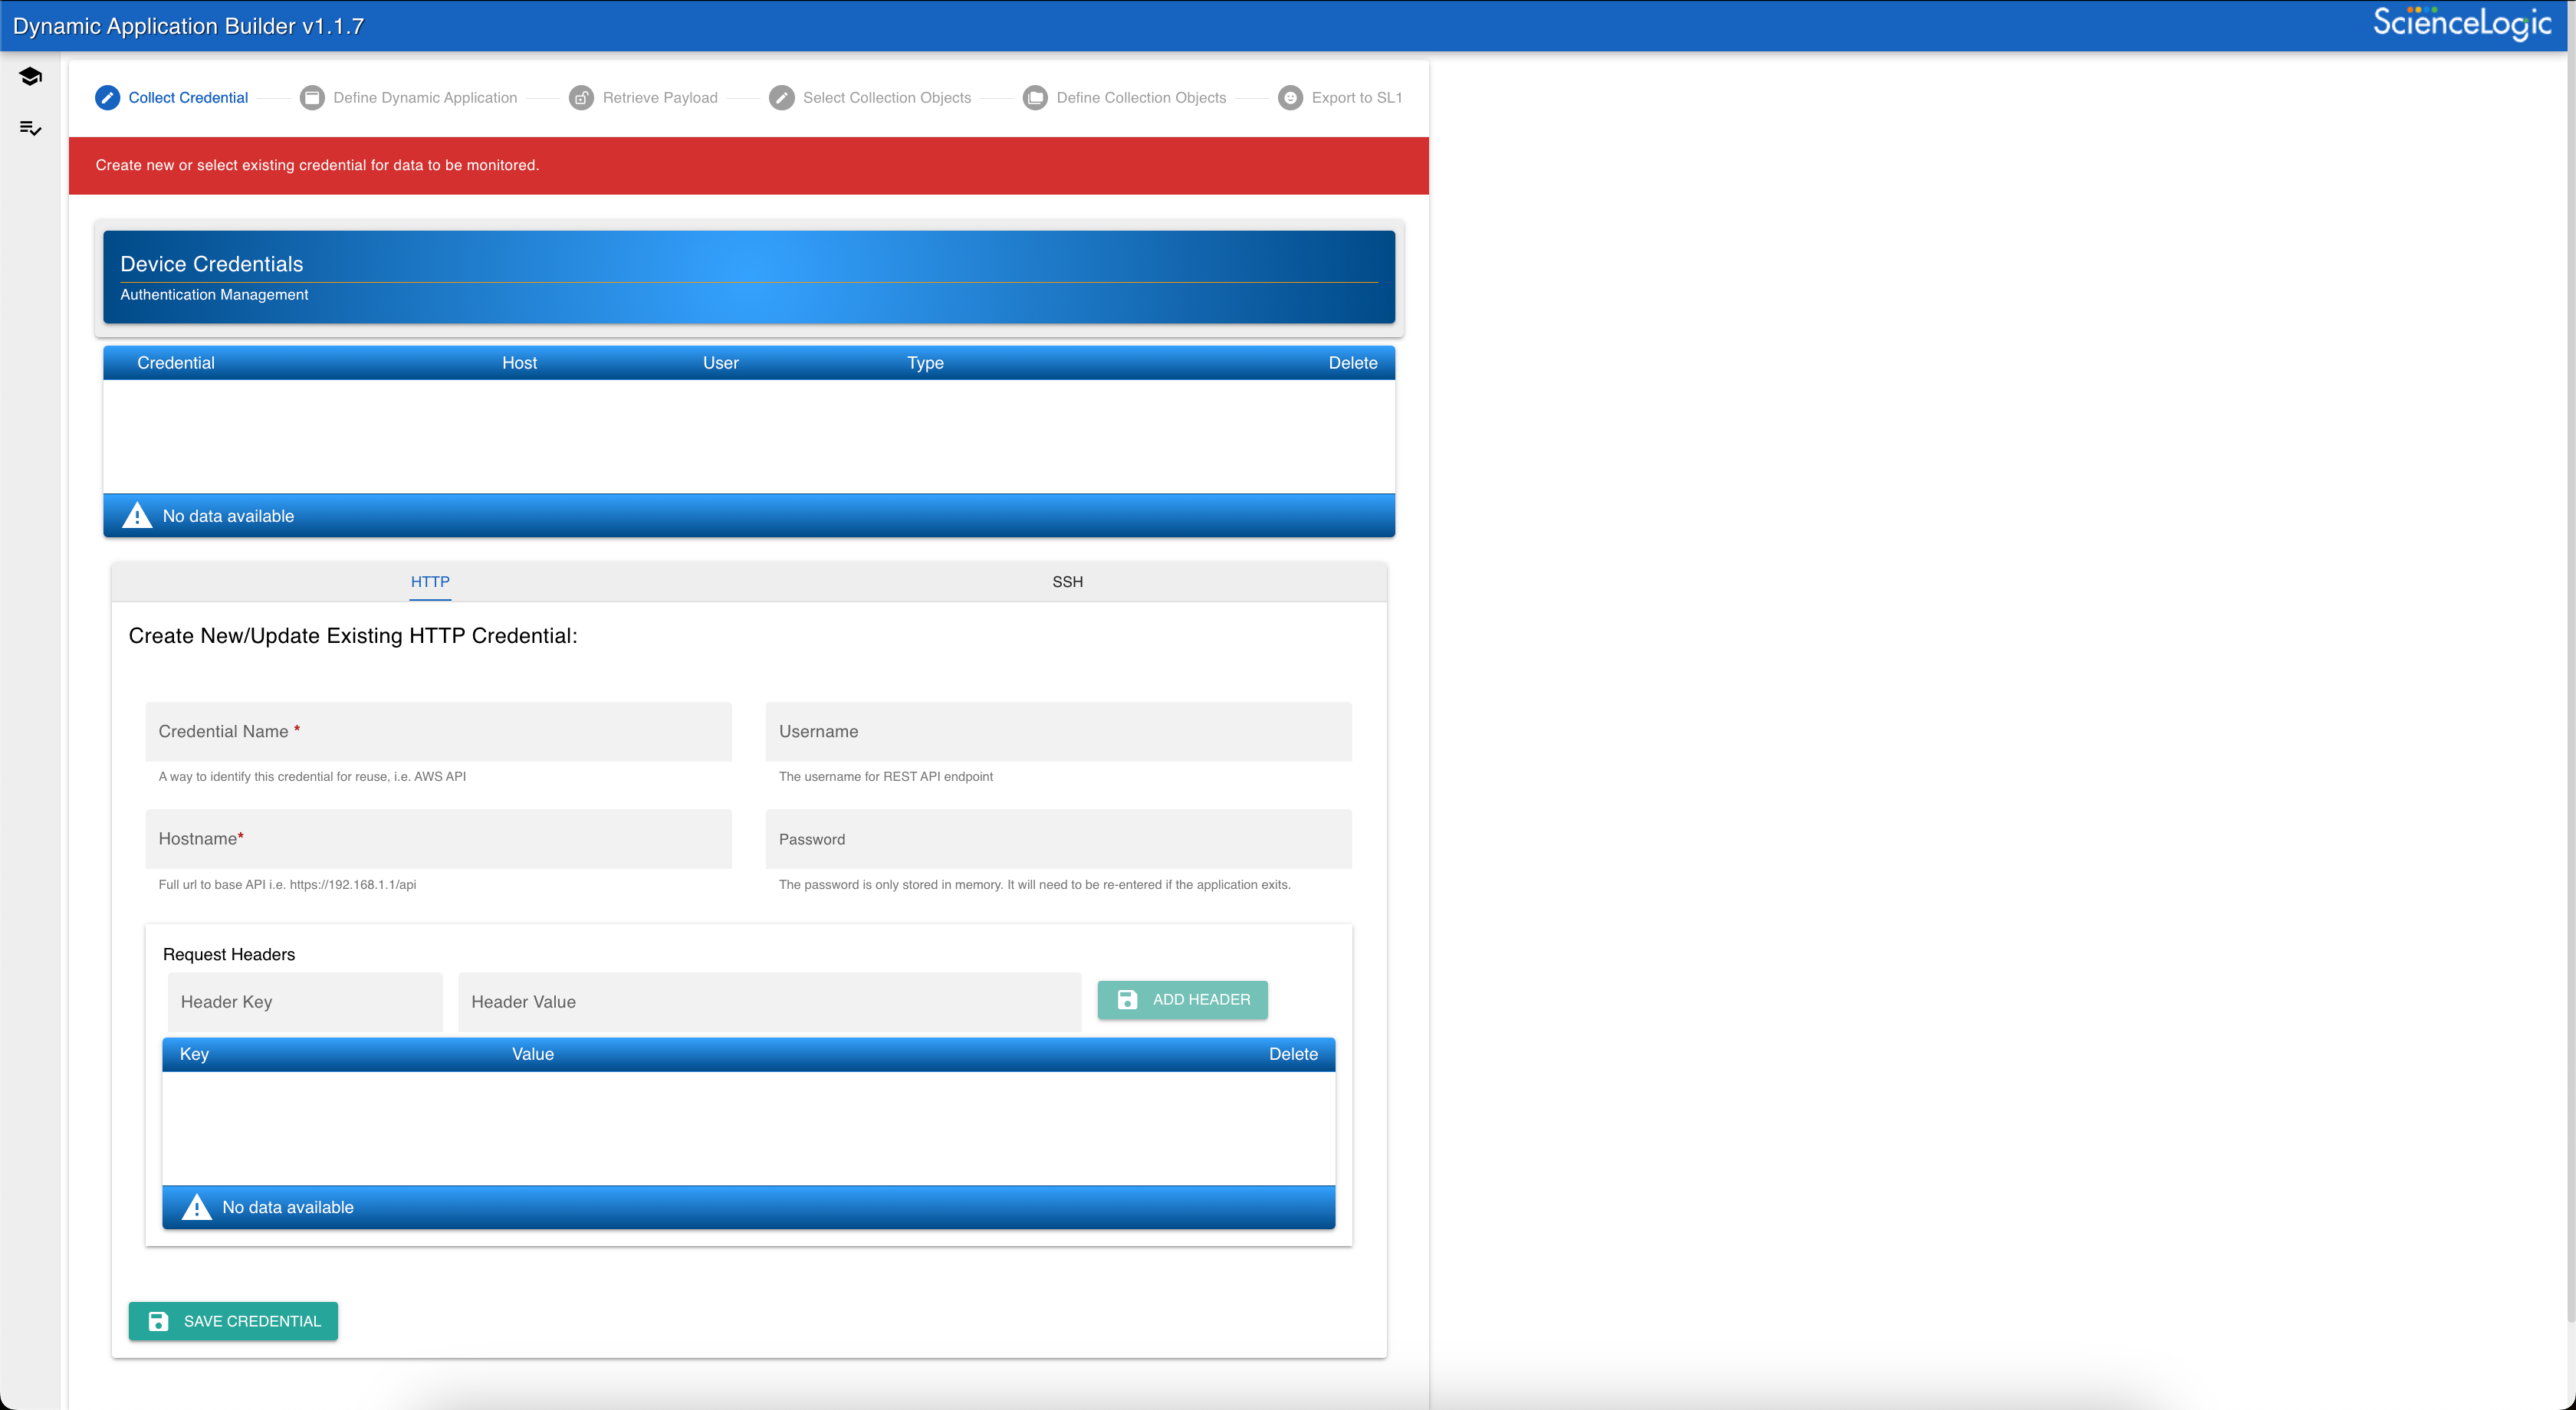
Task: Click the Add Header save icon
Action: click(1127, 1000)
